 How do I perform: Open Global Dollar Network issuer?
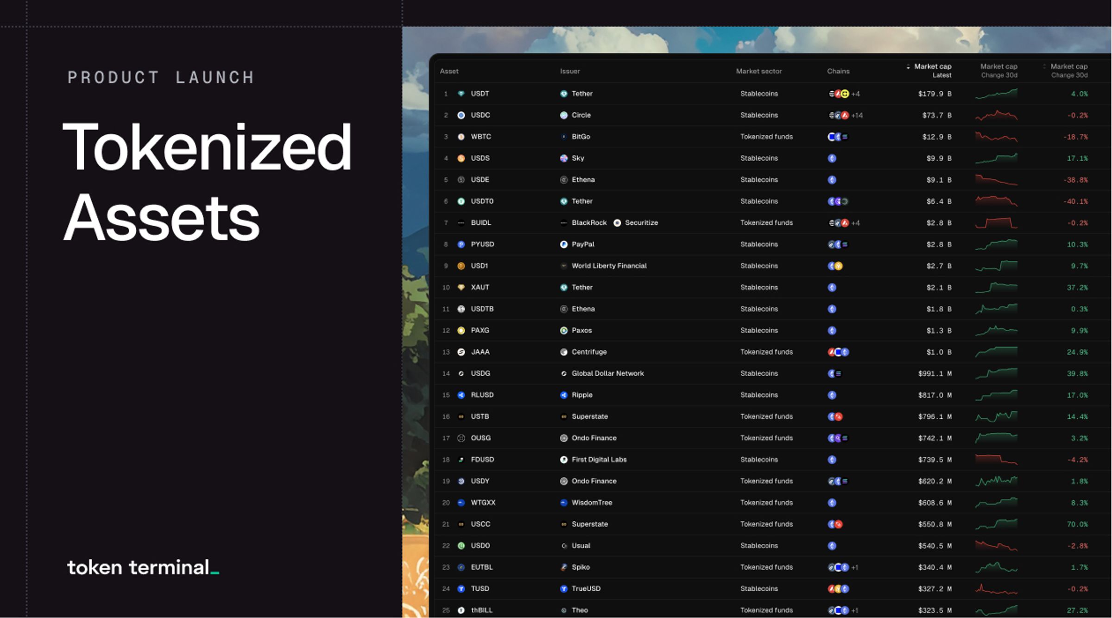click(608, 373)
